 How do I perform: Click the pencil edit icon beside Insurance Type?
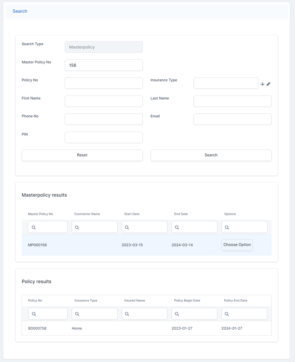(x=269, y=84)
